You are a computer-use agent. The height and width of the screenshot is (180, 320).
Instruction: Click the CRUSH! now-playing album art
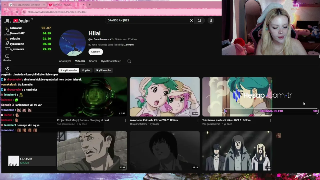pos(13,161)
